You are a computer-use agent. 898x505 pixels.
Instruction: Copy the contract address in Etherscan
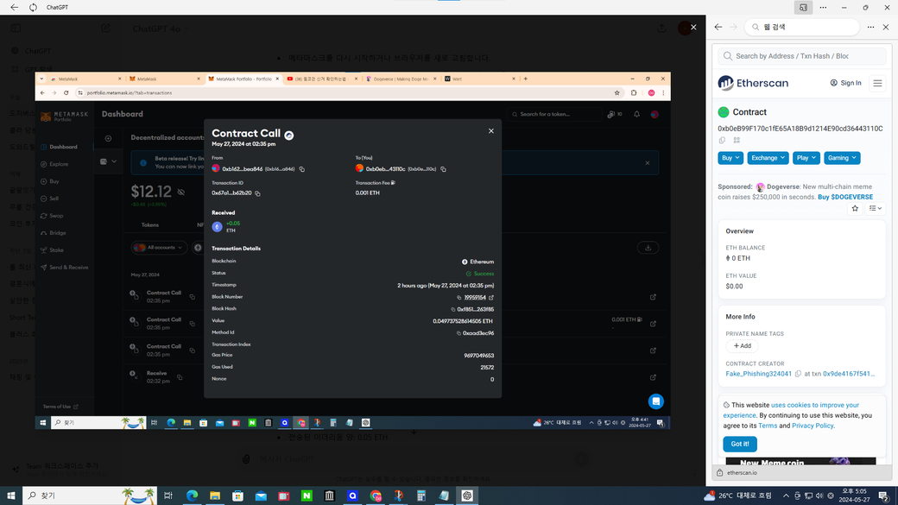click(722, 140)
